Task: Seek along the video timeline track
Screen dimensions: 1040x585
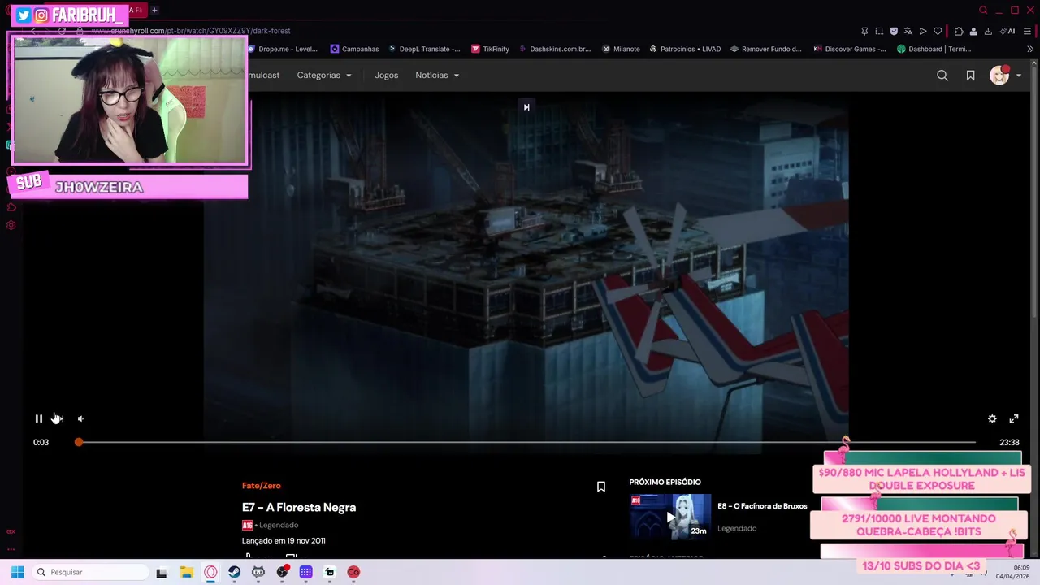Action: (526, 442)
